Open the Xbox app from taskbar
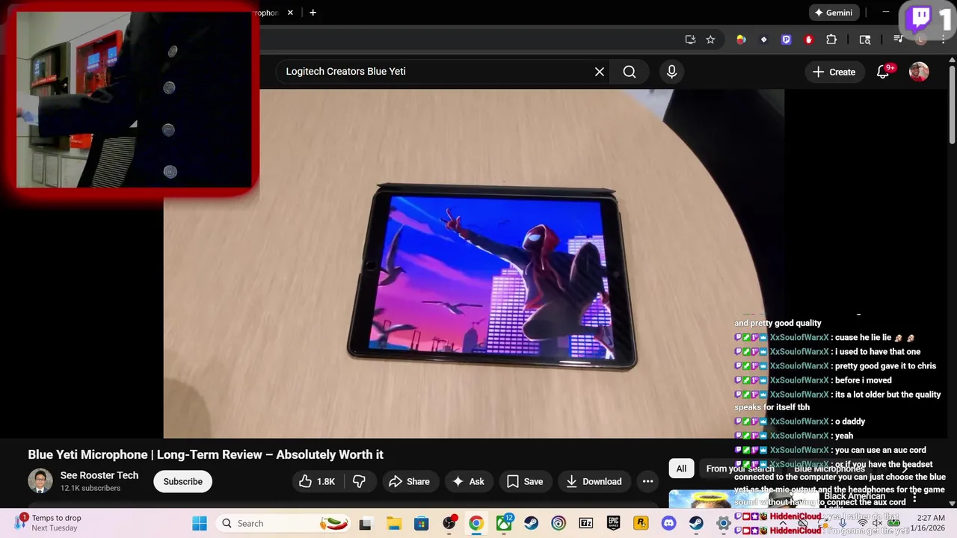957x538 pixels. [505, 523]
